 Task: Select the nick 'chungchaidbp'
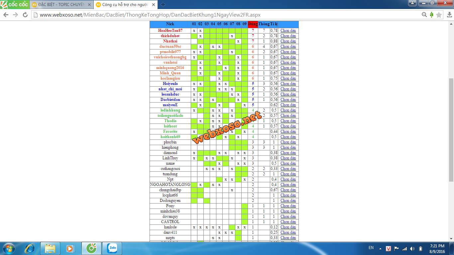click(170, 190)
